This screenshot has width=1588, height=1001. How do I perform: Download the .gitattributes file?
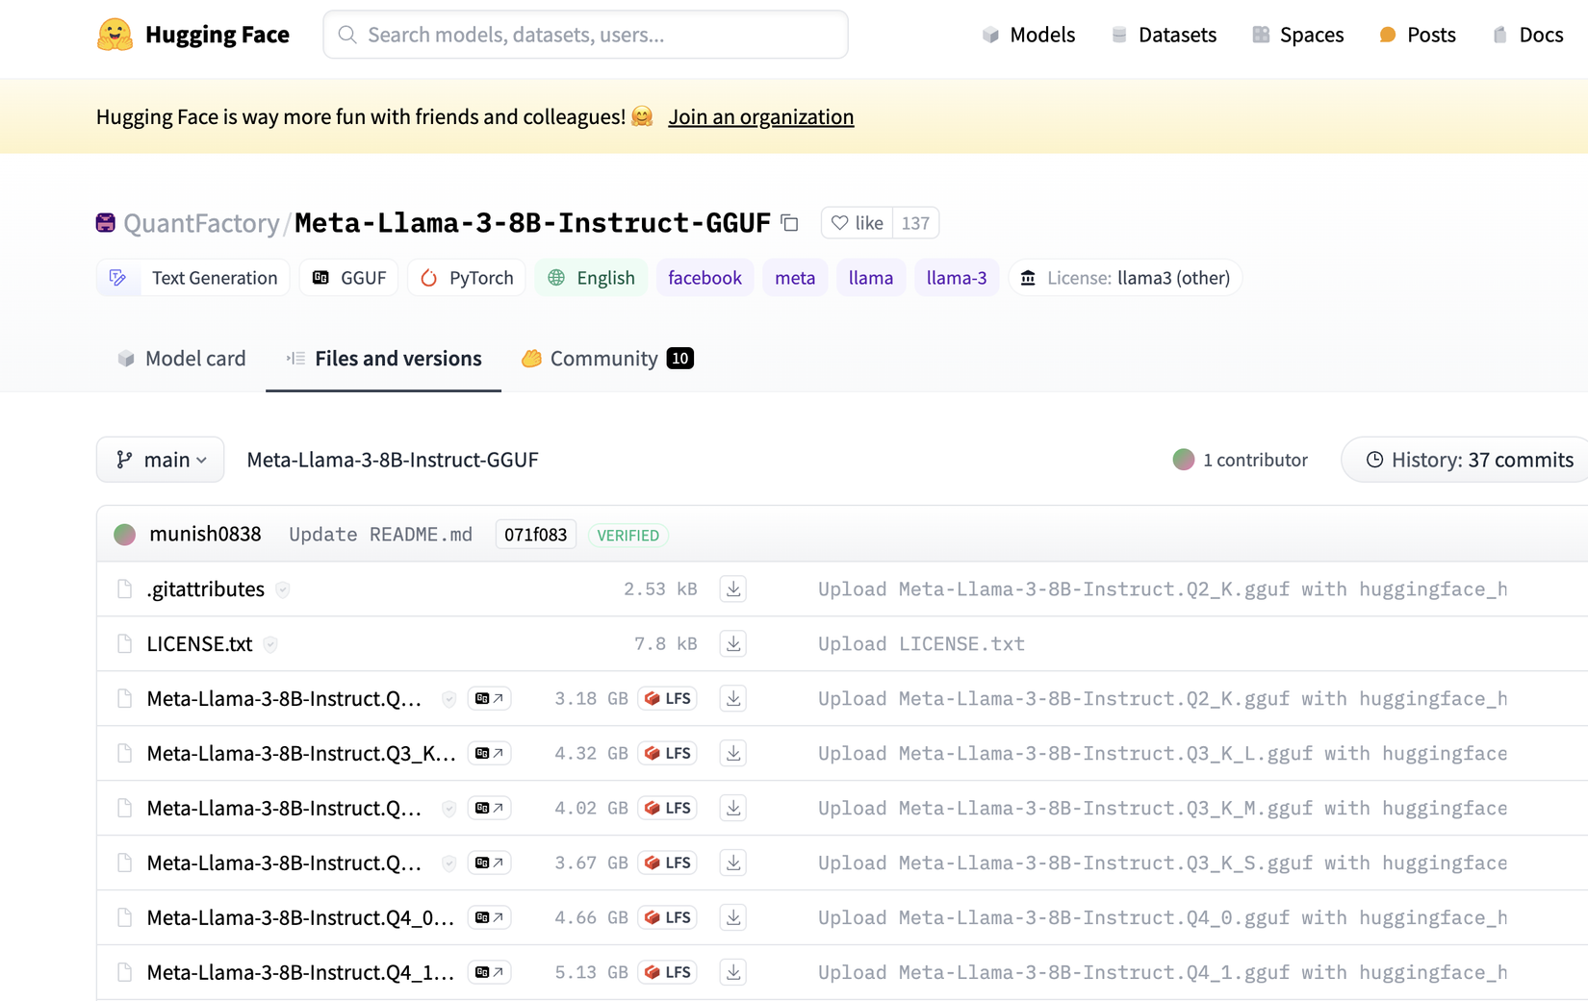click(x=733, y=588)
